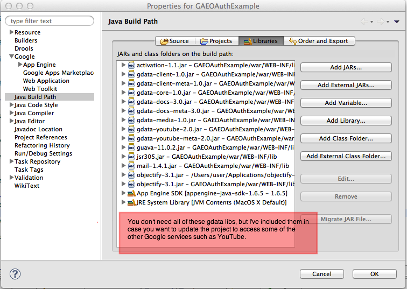Click the Add Library... button

346,121
